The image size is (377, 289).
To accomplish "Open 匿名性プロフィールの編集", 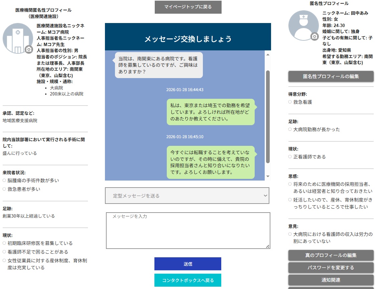I will 331,76.
